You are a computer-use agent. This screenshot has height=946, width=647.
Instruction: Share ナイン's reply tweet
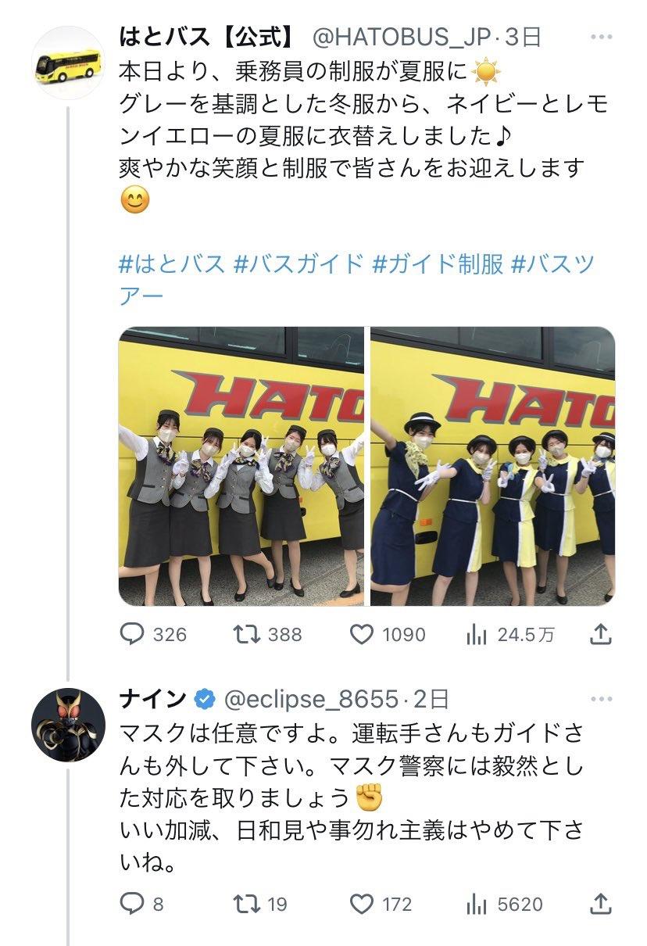point(600,905)
